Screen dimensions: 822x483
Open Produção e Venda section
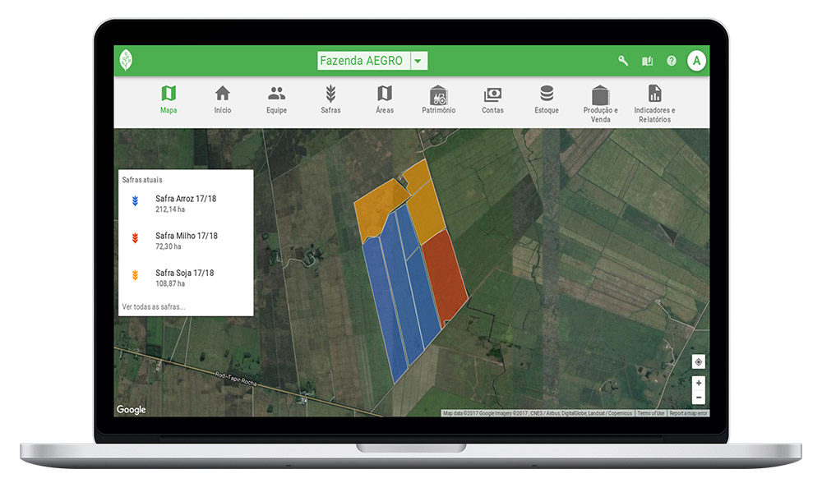(601, 103)
